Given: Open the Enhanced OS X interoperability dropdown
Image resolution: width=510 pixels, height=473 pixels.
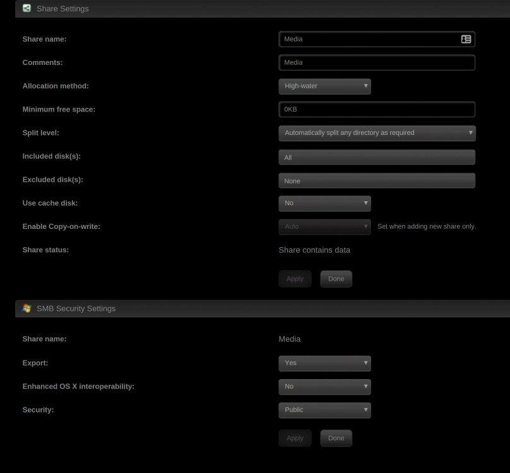Looking at the screenshot, I should pos(324,387).
